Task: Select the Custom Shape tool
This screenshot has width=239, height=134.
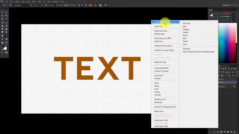Action: (x=6, y=39)
